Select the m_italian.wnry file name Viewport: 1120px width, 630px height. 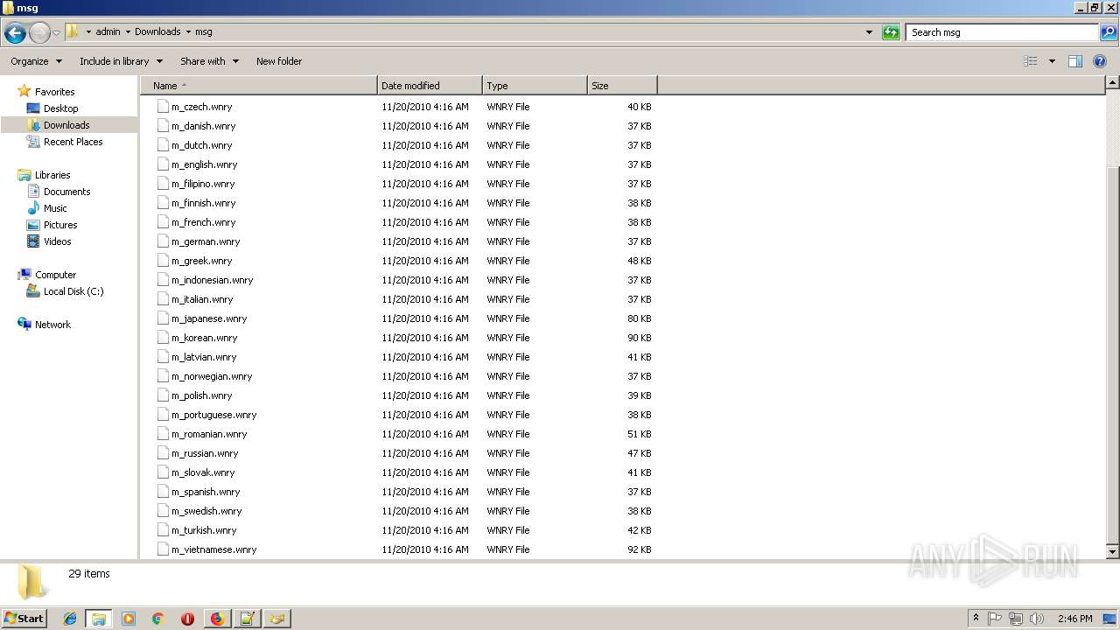pos(202,299)
